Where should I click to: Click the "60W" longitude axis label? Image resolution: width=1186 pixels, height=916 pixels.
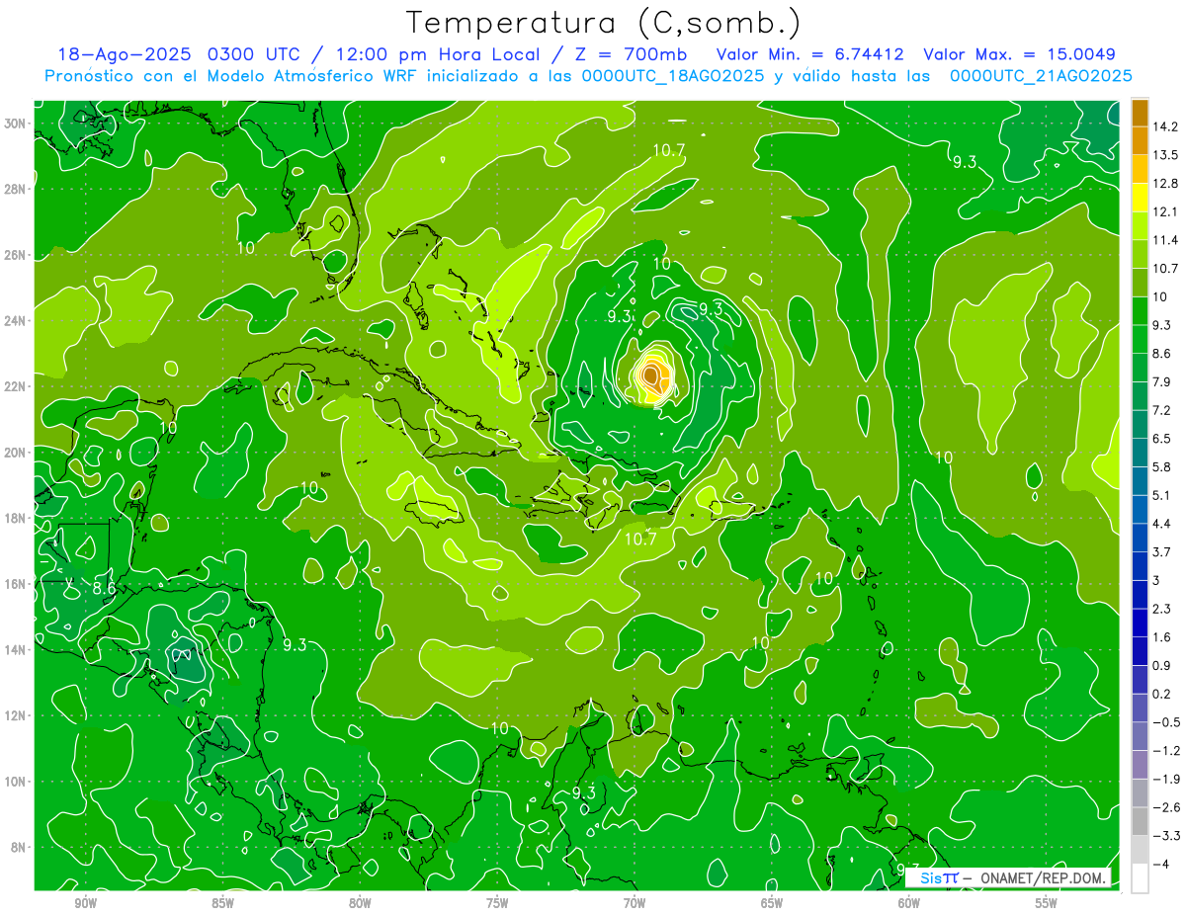pos(909,903)
